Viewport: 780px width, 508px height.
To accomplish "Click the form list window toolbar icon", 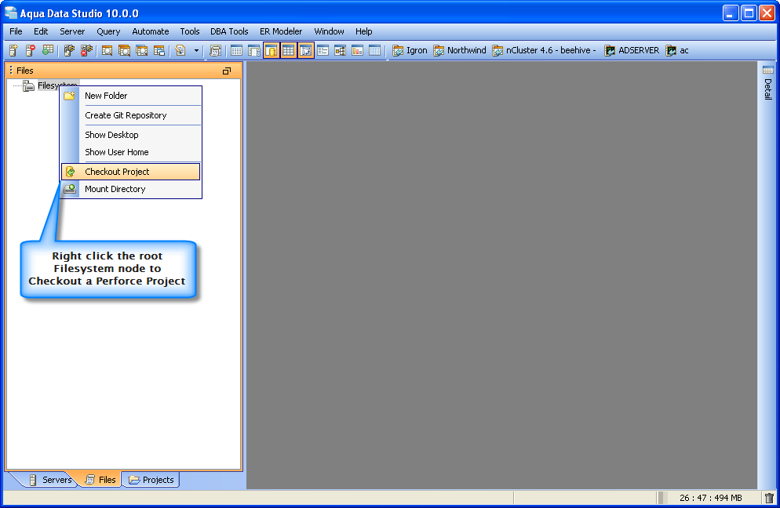I will [323, 50].
